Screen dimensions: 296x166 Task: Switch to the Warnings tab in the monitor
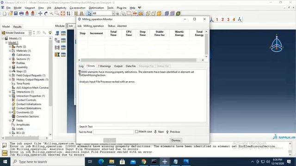click(x=105, y=66)
